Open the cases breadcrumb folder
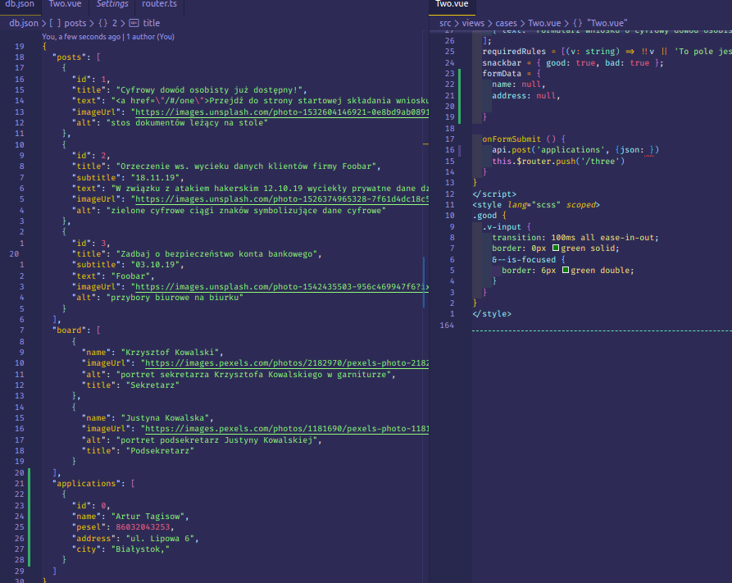Image resolution: width=732 pixels, height=583 pixels. (506, 23)
